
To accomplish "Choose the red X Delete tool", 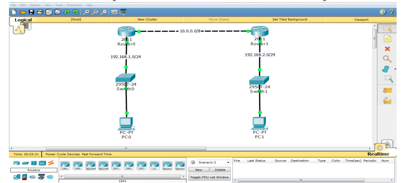I will [387, 49].
